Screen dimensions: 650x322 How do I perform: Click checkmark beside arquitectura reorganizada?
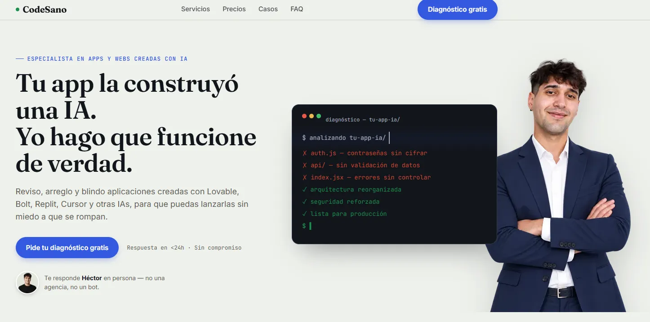pos(305,189)
